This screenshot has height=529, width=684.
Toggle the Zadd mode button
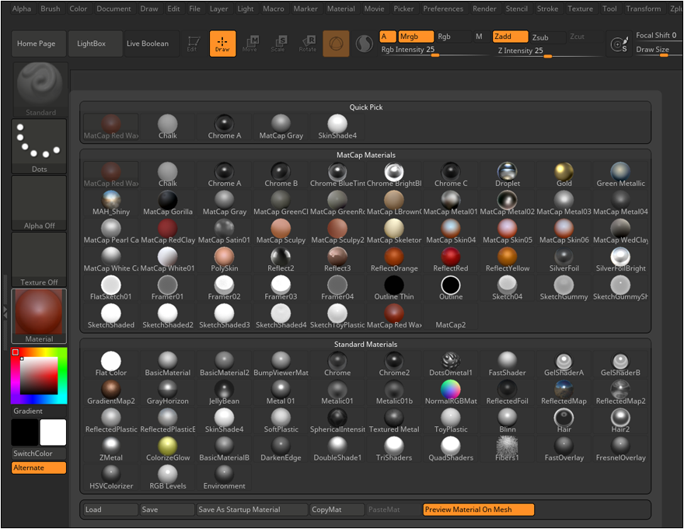point(510,37)
